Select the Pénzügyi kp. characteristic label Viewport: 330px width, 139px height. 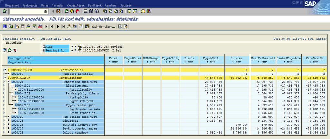click(x=57, y=50)
